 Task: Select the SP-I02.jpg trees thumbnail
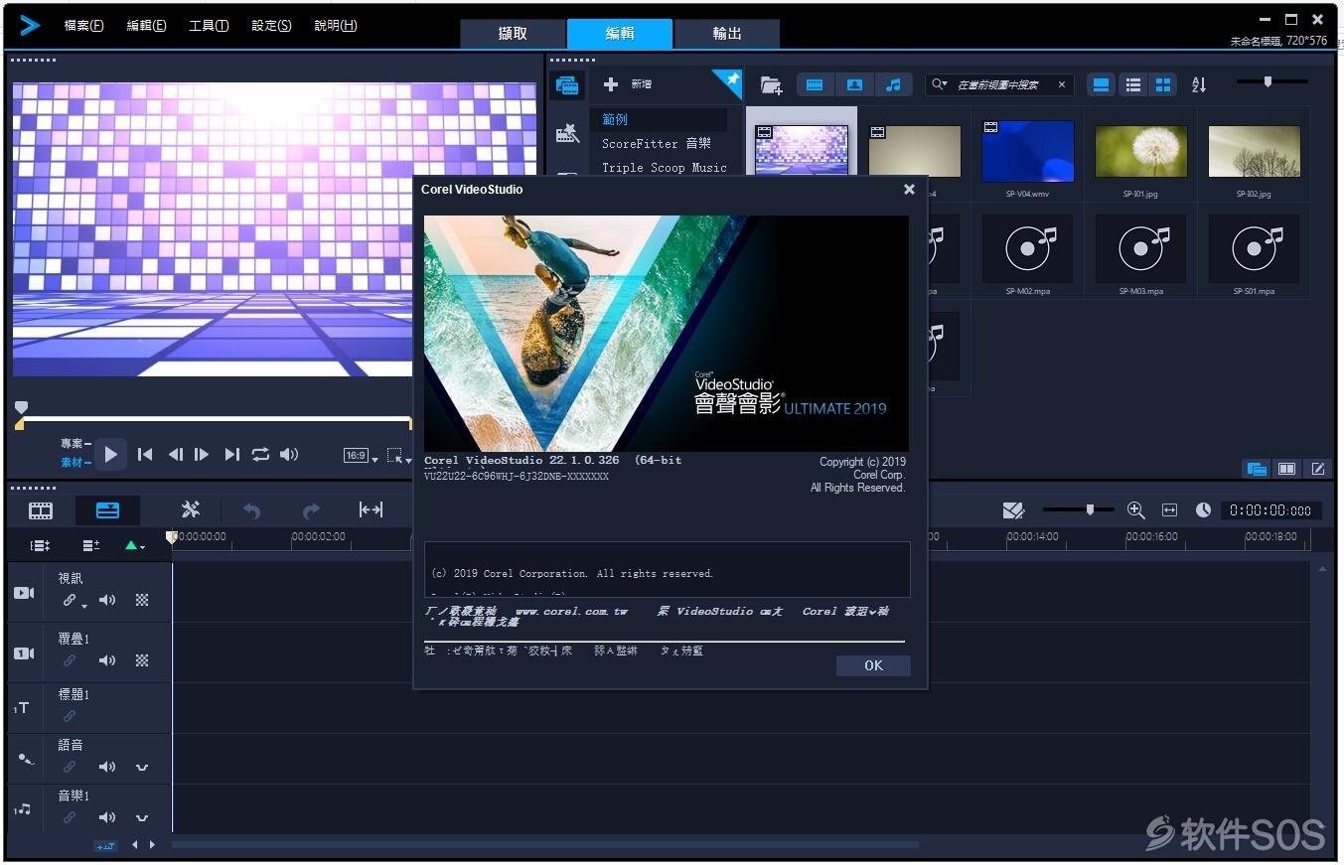click(1255, 151)
